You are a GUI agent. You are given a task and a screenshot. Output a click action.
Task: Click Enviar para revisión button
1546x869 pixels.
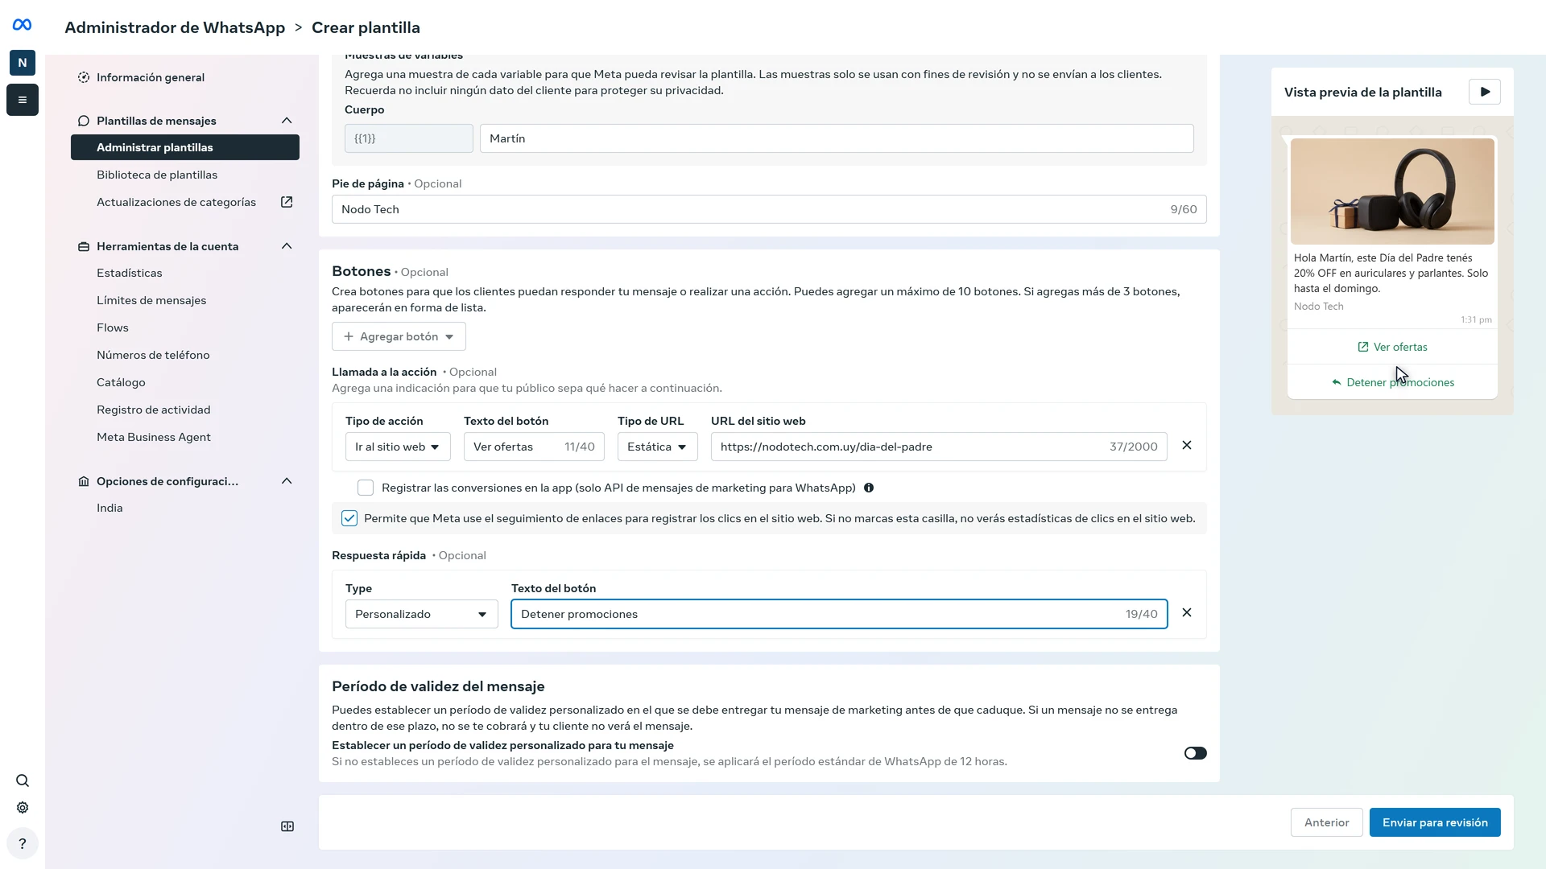point(1435,822)
